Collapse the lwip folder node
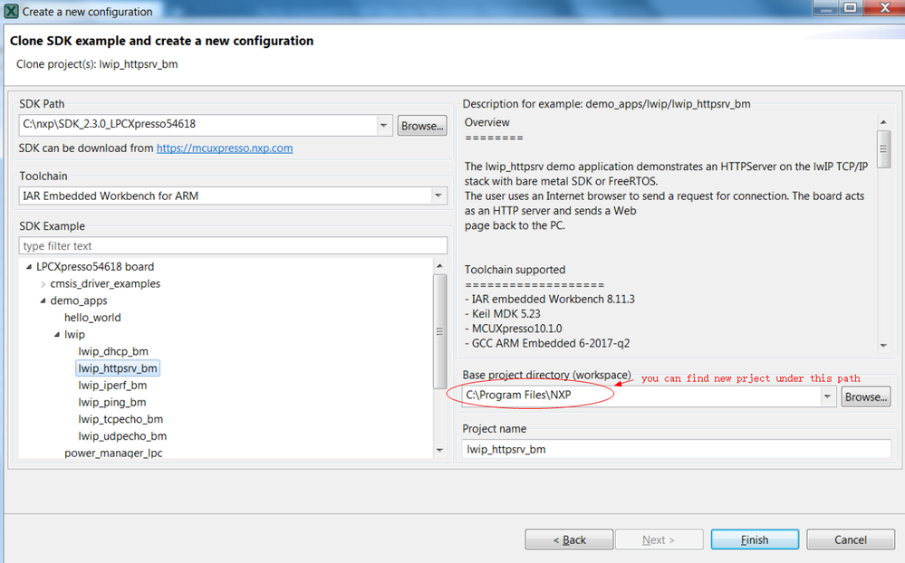The height and width of the screenshot is (563, 905). tap(56, 335)
